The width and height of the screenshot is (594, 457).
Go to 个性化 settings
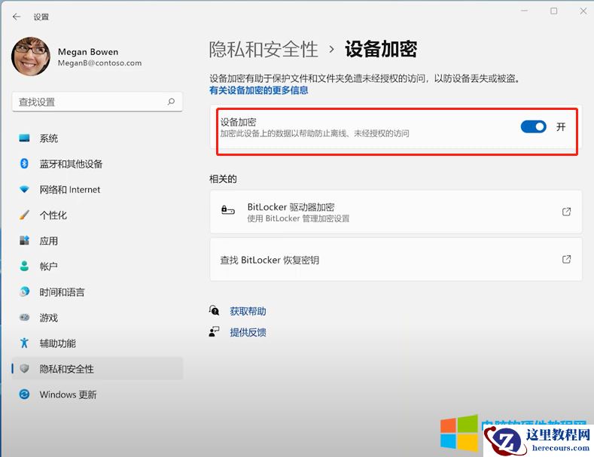pyautogui.click(x=97, y=215)
